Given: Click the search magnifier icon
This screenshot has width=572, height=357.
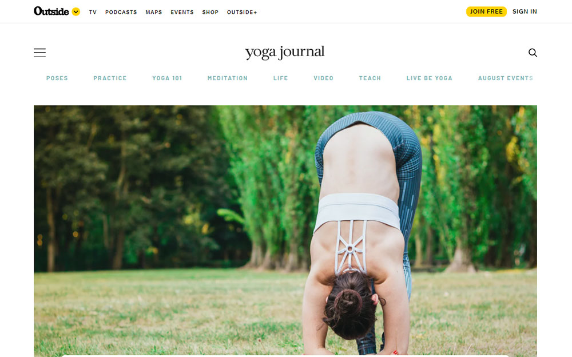Looking at the screenshot, I should click(533, 53).
